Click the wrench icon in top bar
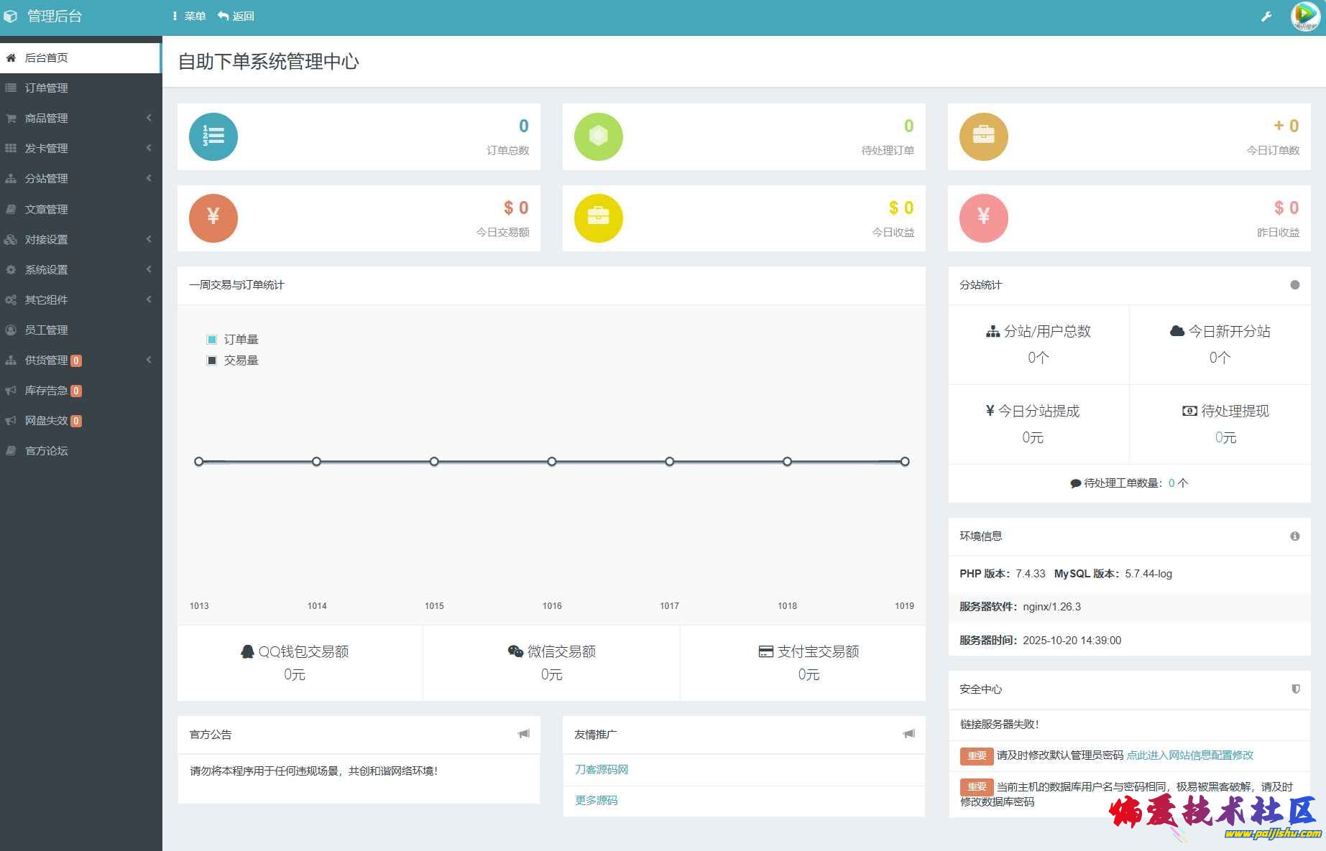1326x851 pixels. [x=1266, y=17]
